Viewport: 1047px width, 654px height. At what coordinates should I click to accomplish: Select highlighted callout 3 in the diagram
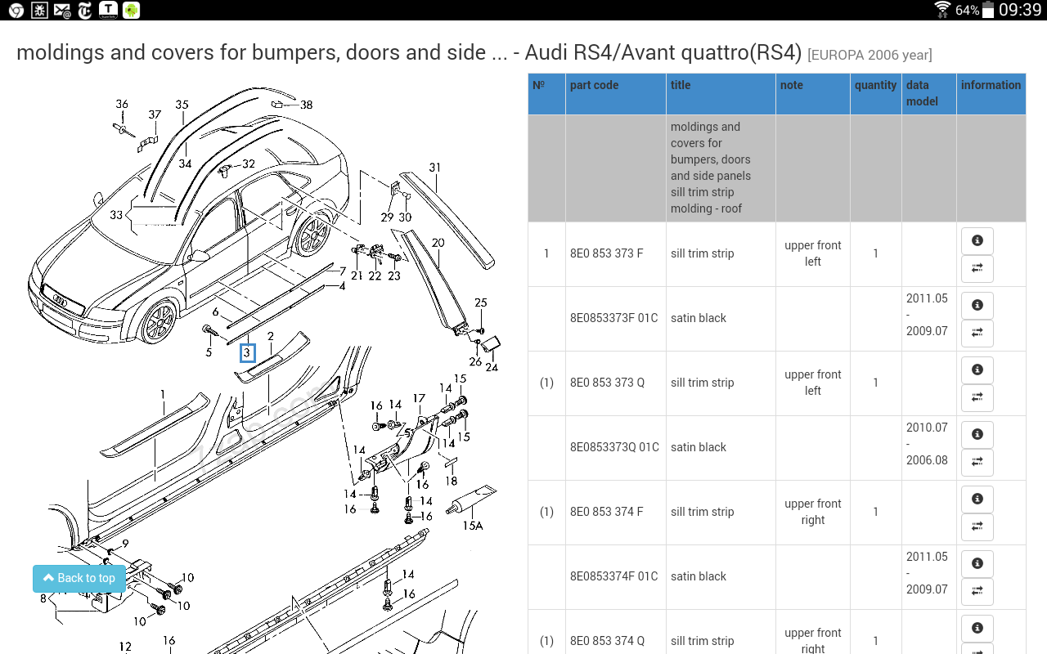[x=247, y=353]
